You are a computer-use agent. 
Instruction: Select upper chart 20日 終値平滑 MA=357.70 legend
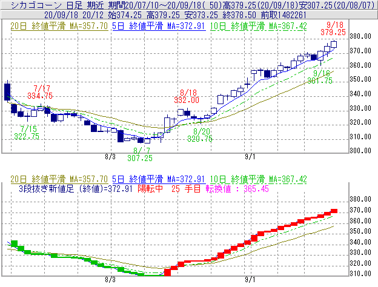pyautogui.click(x=59, y=26)
